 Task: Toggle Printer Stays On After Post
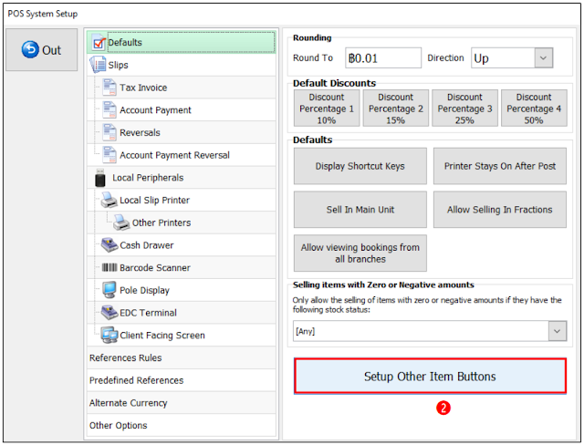[499, 166]
